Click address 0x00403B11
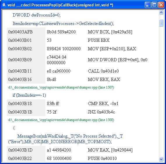Screen dimensions: 166x164 click(20, 71)
